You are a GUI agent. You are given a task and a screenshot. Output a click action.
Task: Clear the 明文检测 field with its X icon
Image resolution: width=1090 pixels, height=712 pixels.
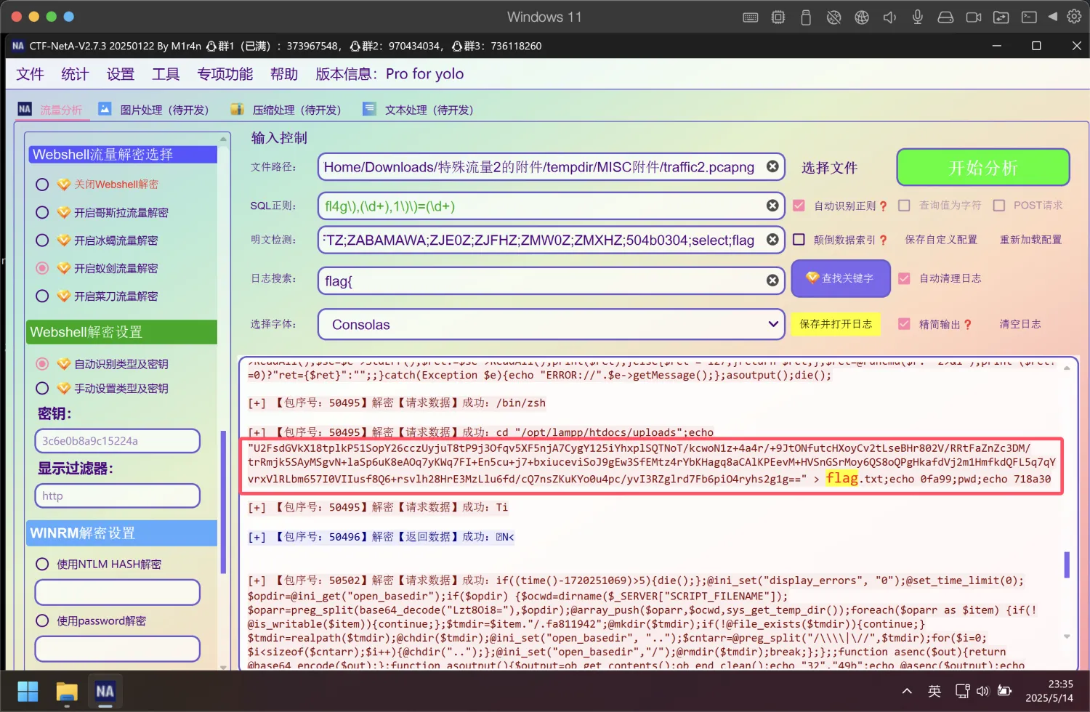pos(772,239)
